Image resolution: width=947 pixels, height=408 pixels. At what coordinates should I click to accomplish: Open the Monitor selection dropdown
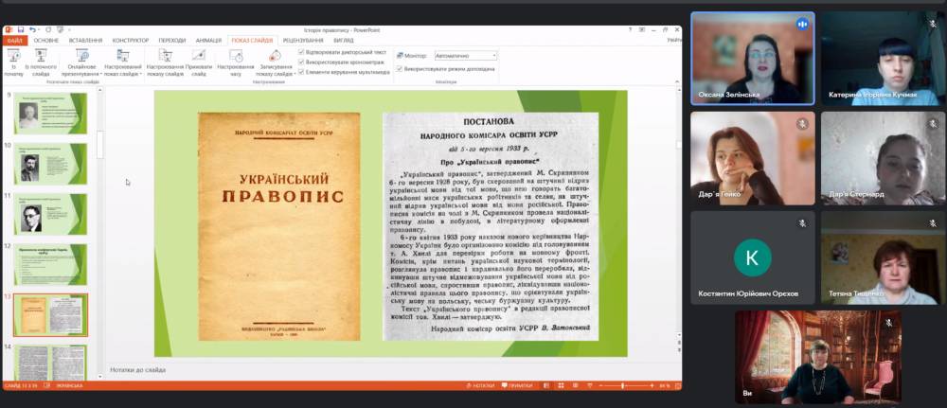465,56
